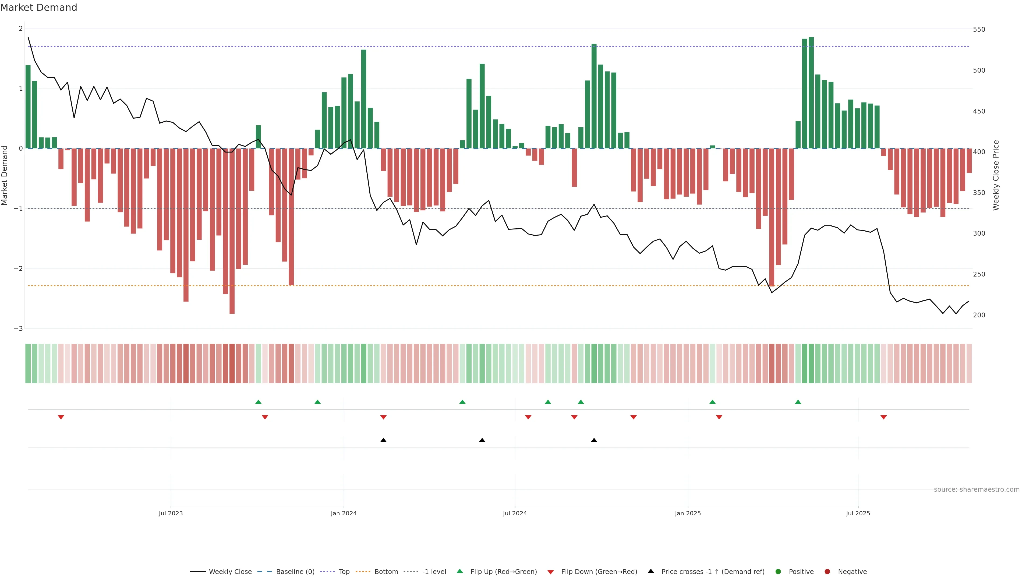Viewport: 1033px width, 581px height.
Task: Click the red Negative legend dot
Action: coord(827,571)
